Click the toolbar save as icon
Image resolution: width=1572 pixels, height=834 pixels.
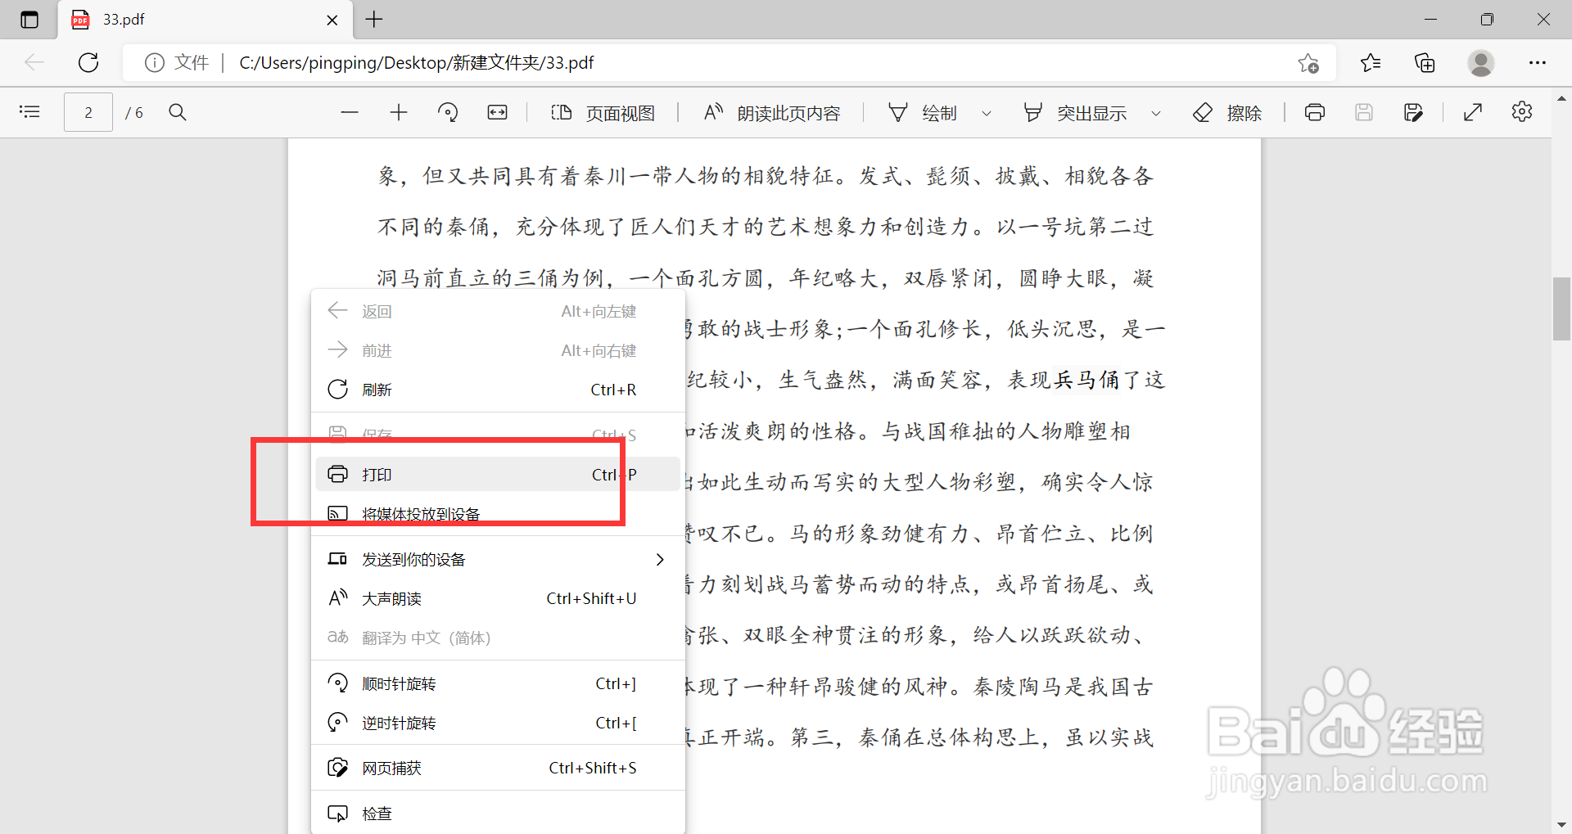[x=1413, y=112]
